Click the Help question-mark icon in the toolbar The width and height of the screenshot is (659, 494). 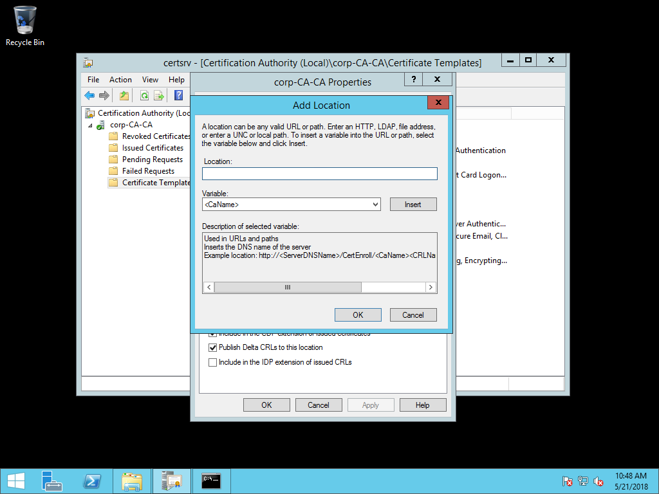178,95
